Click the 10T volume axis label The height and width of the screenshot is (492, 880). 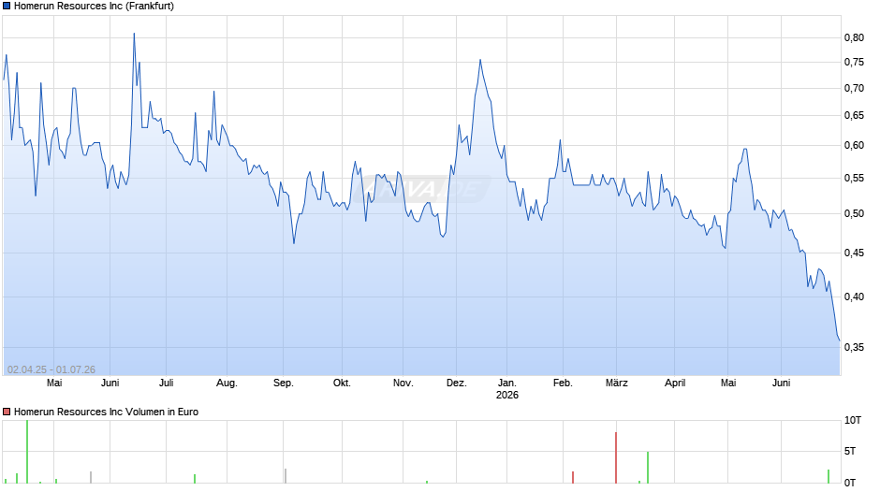tap(853, 420)
